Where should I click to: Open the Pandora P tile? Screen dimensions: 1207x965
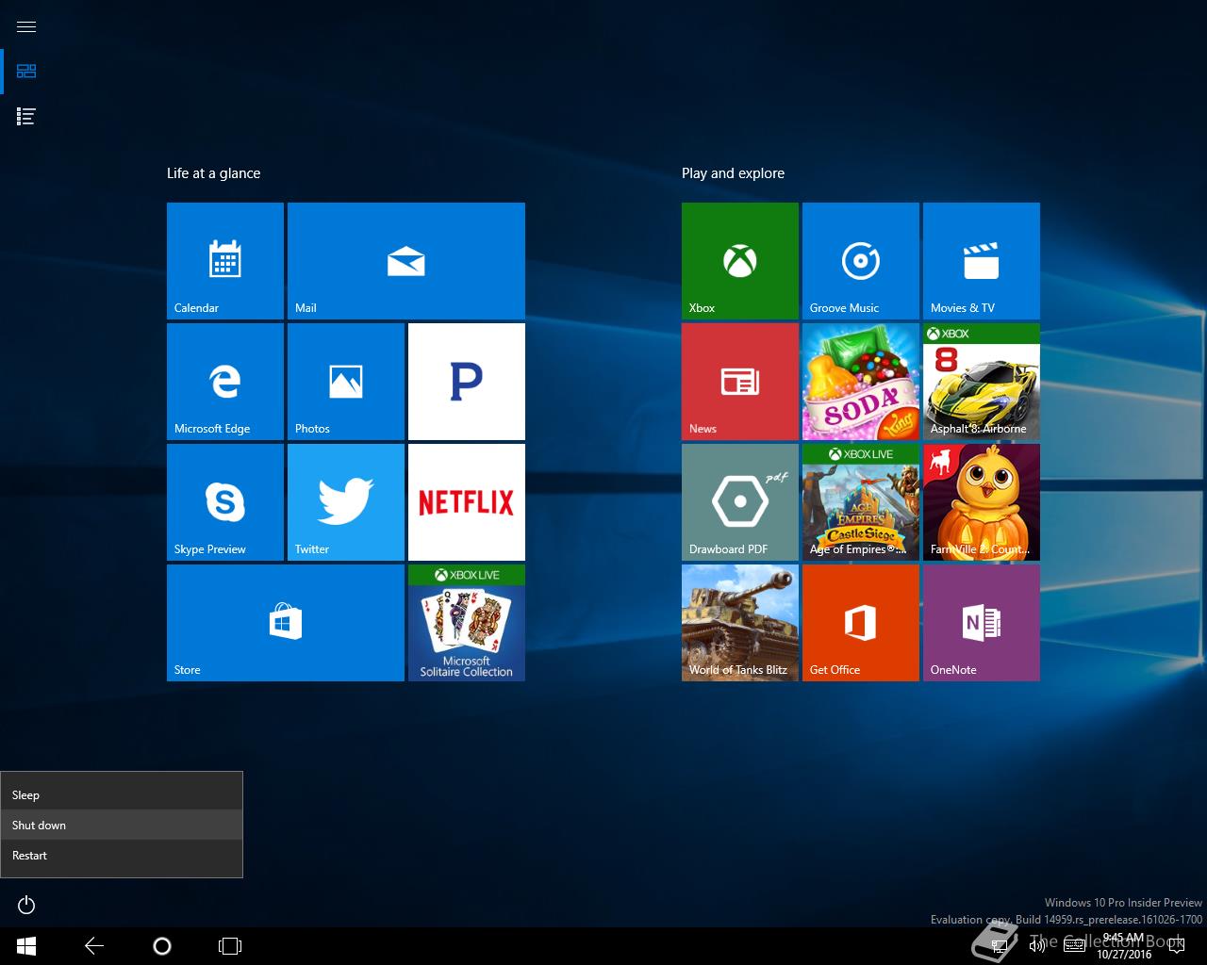(467, 382)
